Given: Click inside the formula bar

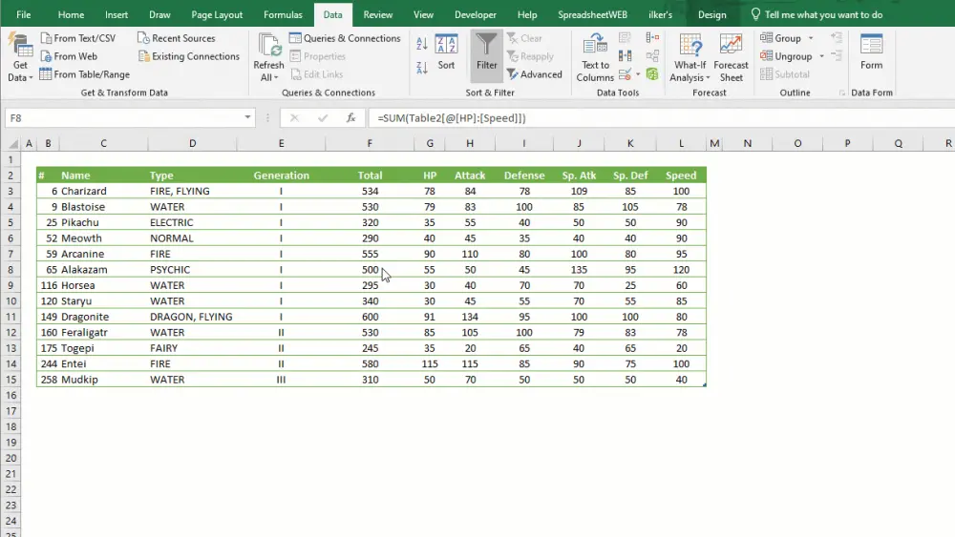Looking at the screenshot, I should click(x=662, y=118).
